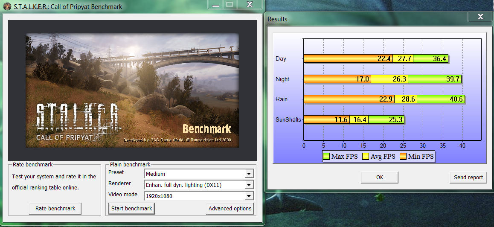Minimize the benchmark window
494x227 pixels.
point(215,5)
